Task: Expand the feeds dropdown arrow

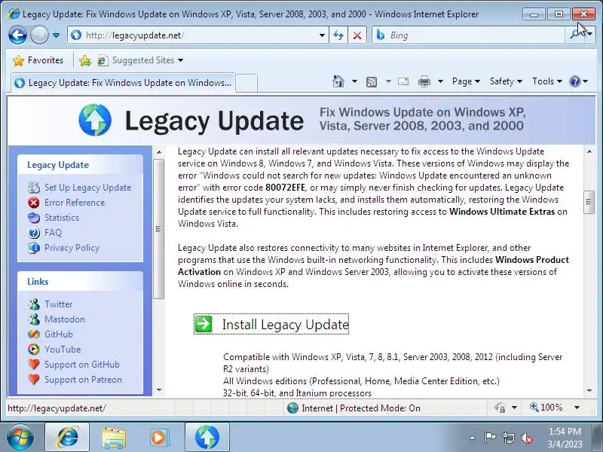Action: tap(388, 81)
